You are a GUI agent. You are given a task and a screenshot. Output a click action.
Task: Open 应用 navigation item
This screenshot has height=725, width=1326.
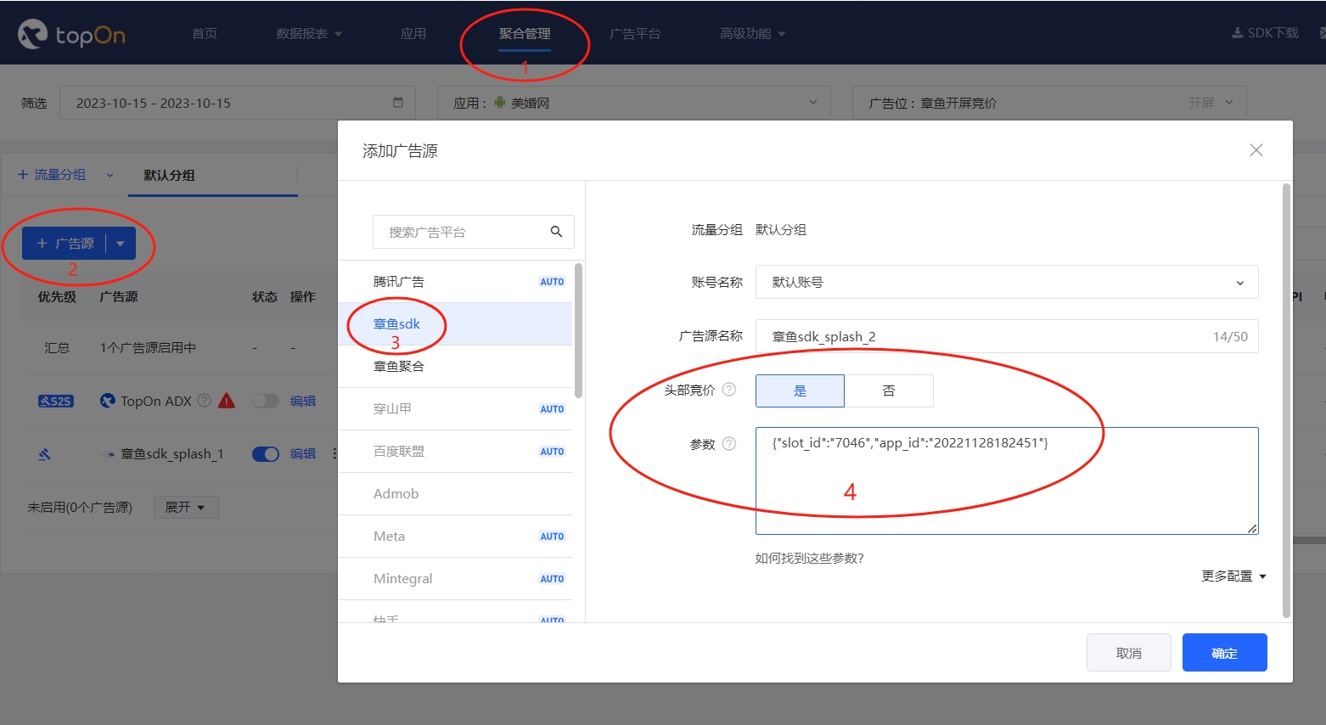pos(413,33)
